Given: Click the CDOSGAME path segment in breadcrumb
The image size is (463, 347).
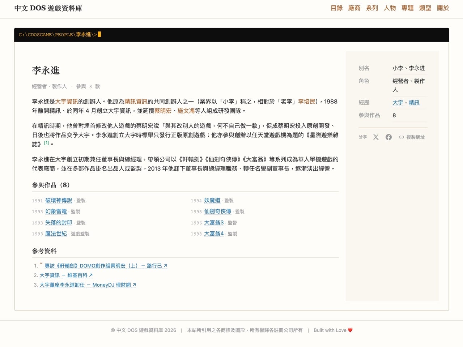Looking at the screenshot, I should 40,35.
